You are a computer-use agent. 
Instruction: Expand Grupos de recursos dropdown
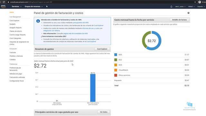(33, 6)
